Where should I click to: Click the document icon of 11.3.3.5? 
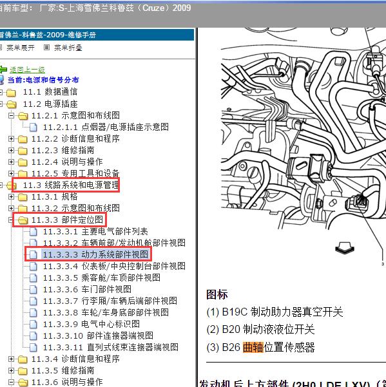[x=33, y=278]
